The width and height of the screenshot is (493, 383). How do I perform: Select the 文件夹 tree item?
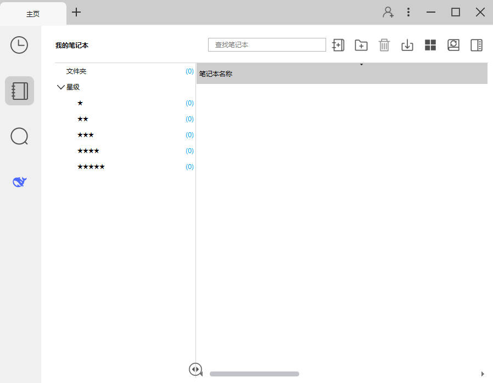click(76, 71)
